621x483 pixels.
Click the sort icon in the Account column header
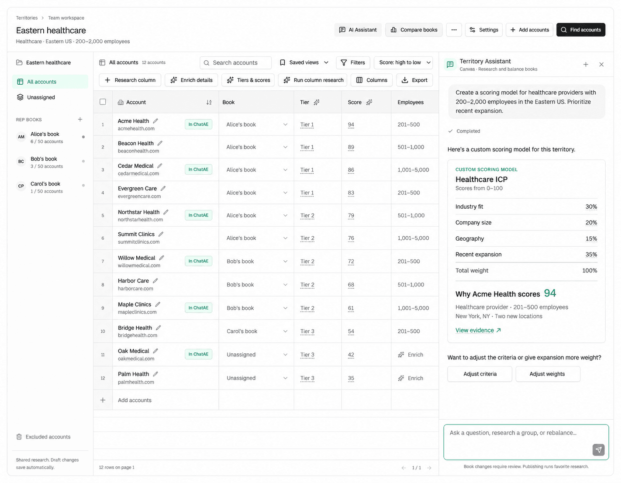209,102
